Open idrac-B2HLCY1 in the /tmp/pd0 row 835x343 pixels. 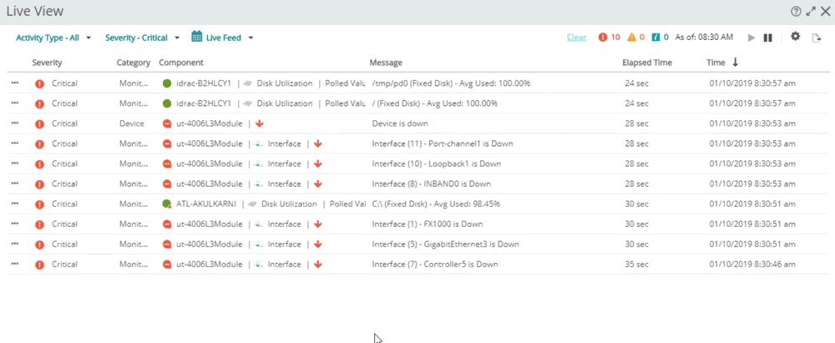point(204,83)
